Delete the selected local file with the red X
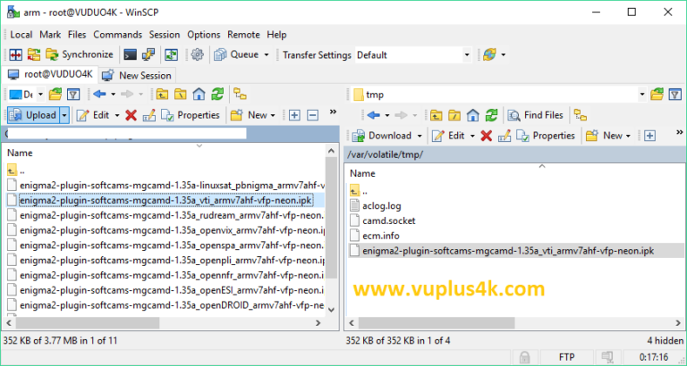Screen dimensions: 687x366 [x=131, y=115]
